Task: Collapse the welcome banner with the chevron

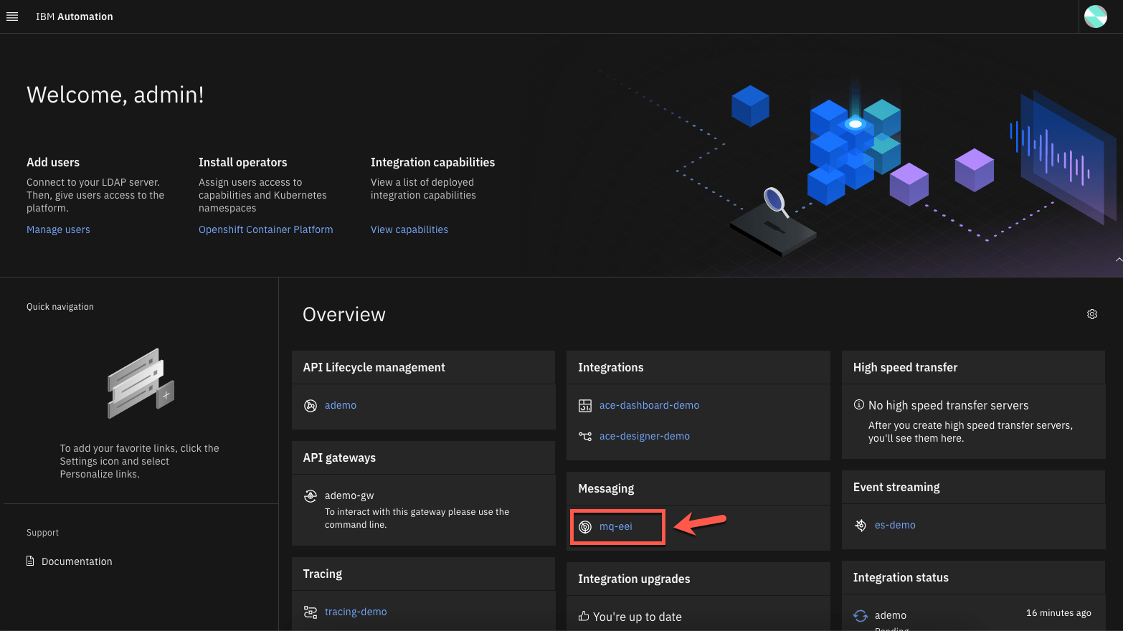Action: coord(1118,260)
